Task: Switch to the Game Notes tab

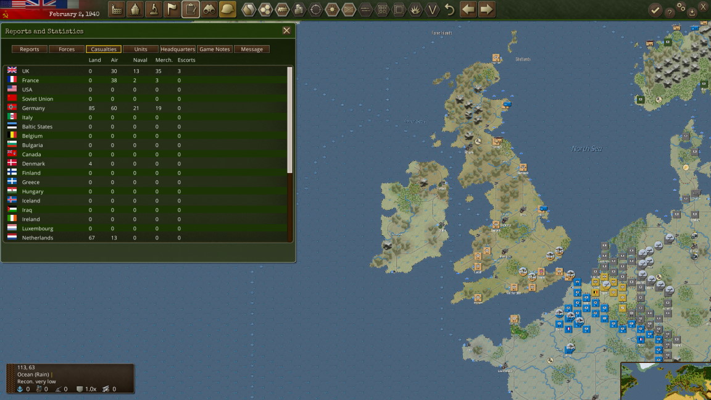Action: pos(215,49)
